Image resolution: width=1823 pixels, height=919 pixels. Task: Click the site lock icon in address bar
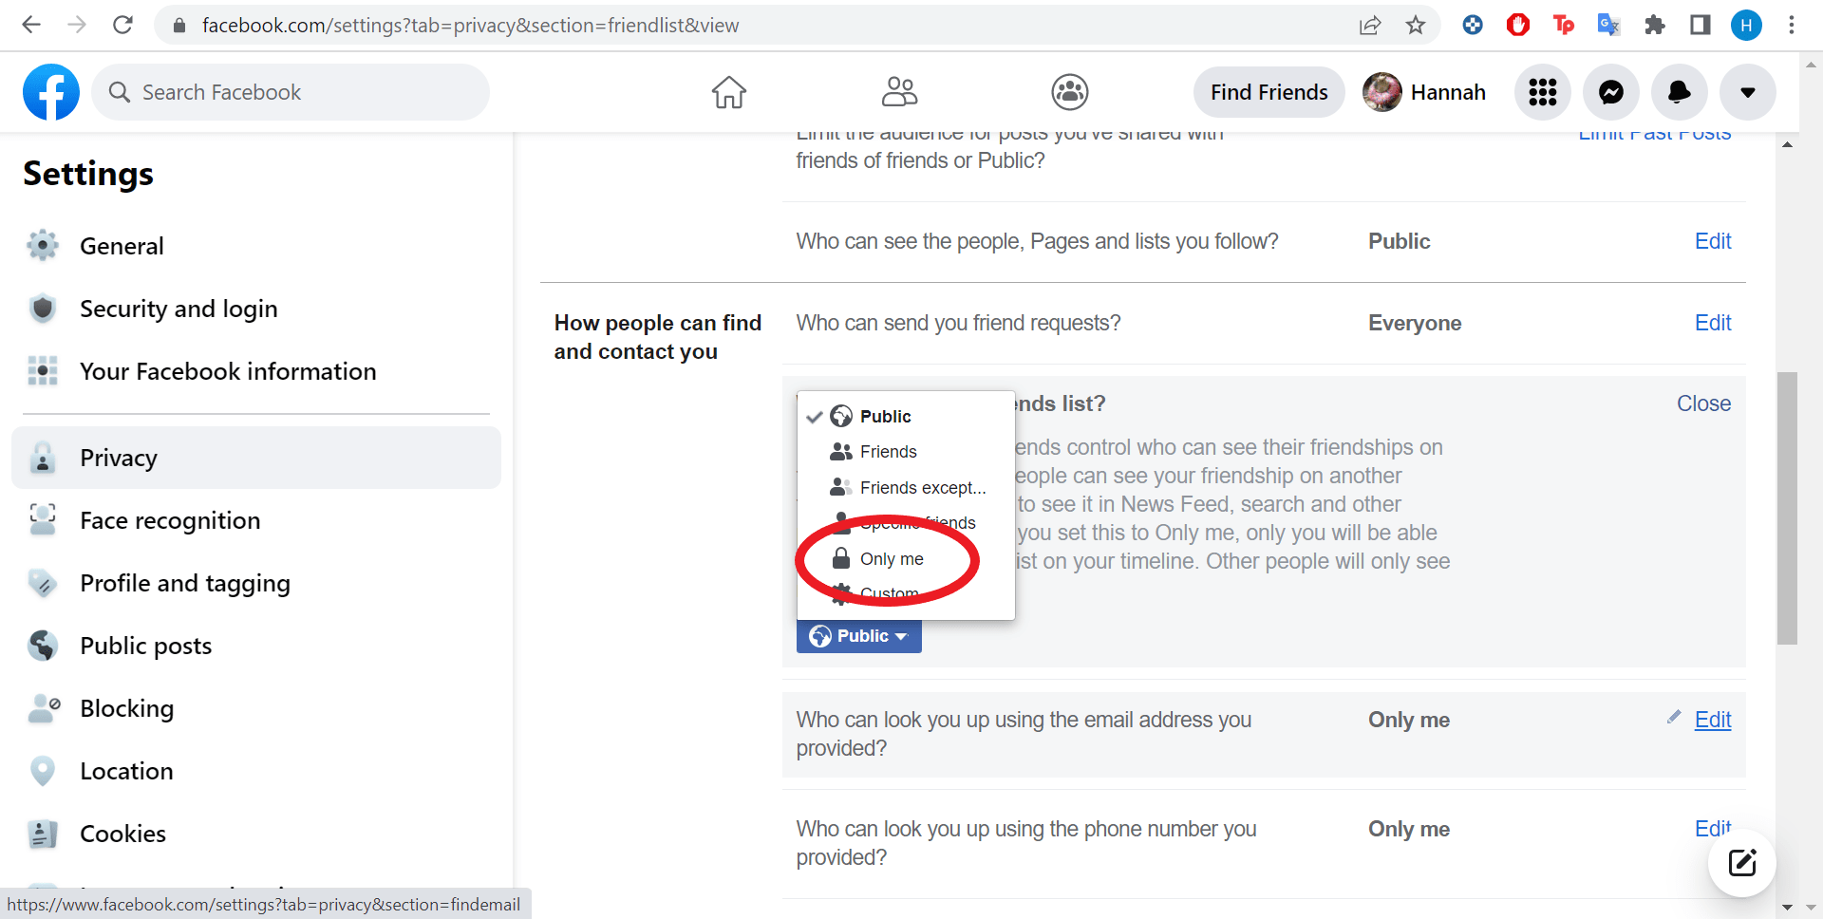click(x=179, y=26)
